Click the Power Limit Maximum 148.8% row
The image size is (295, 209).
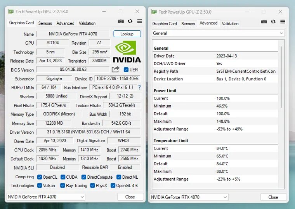tap(215, 122)
